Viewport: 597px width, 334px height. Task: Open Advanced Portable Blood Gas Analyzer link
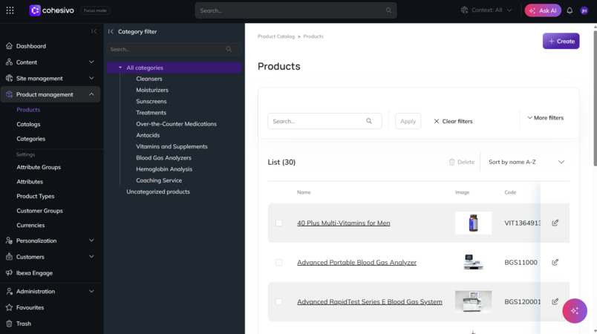(x=356, y=263)
